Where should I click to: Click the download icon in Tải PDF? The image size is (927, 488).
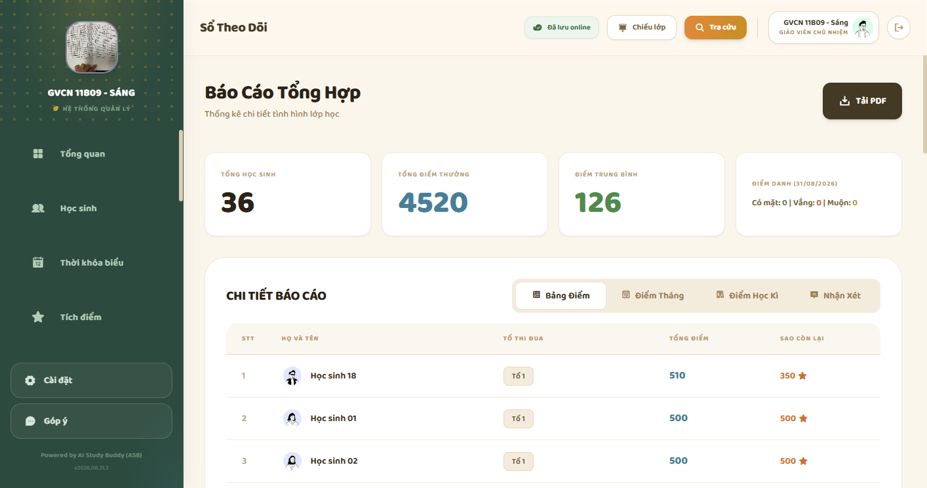click(844, 101)
